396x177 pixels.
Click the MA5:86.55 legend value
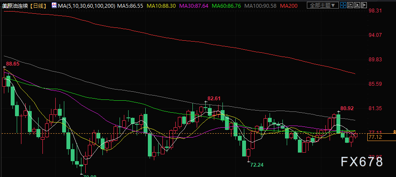coord(130,6)
